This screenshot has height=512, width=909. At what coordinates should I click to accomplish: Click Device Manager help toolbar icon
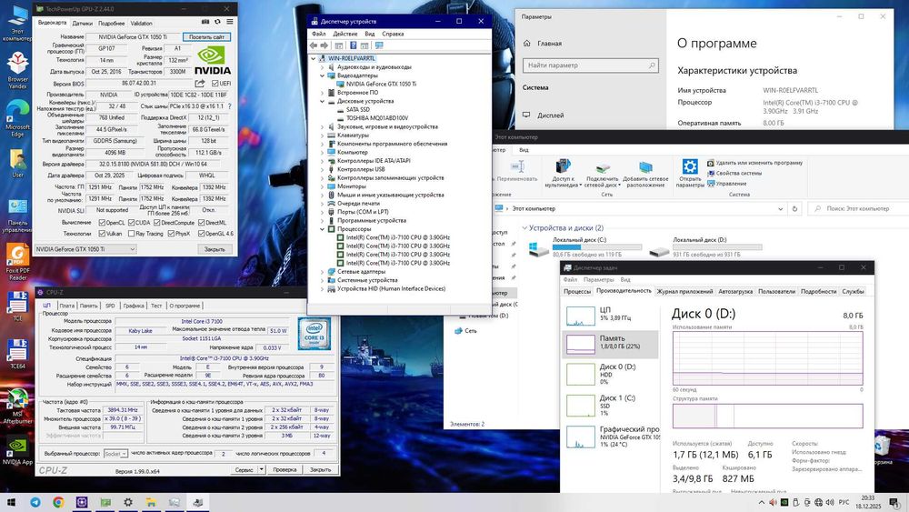[353, 45]
